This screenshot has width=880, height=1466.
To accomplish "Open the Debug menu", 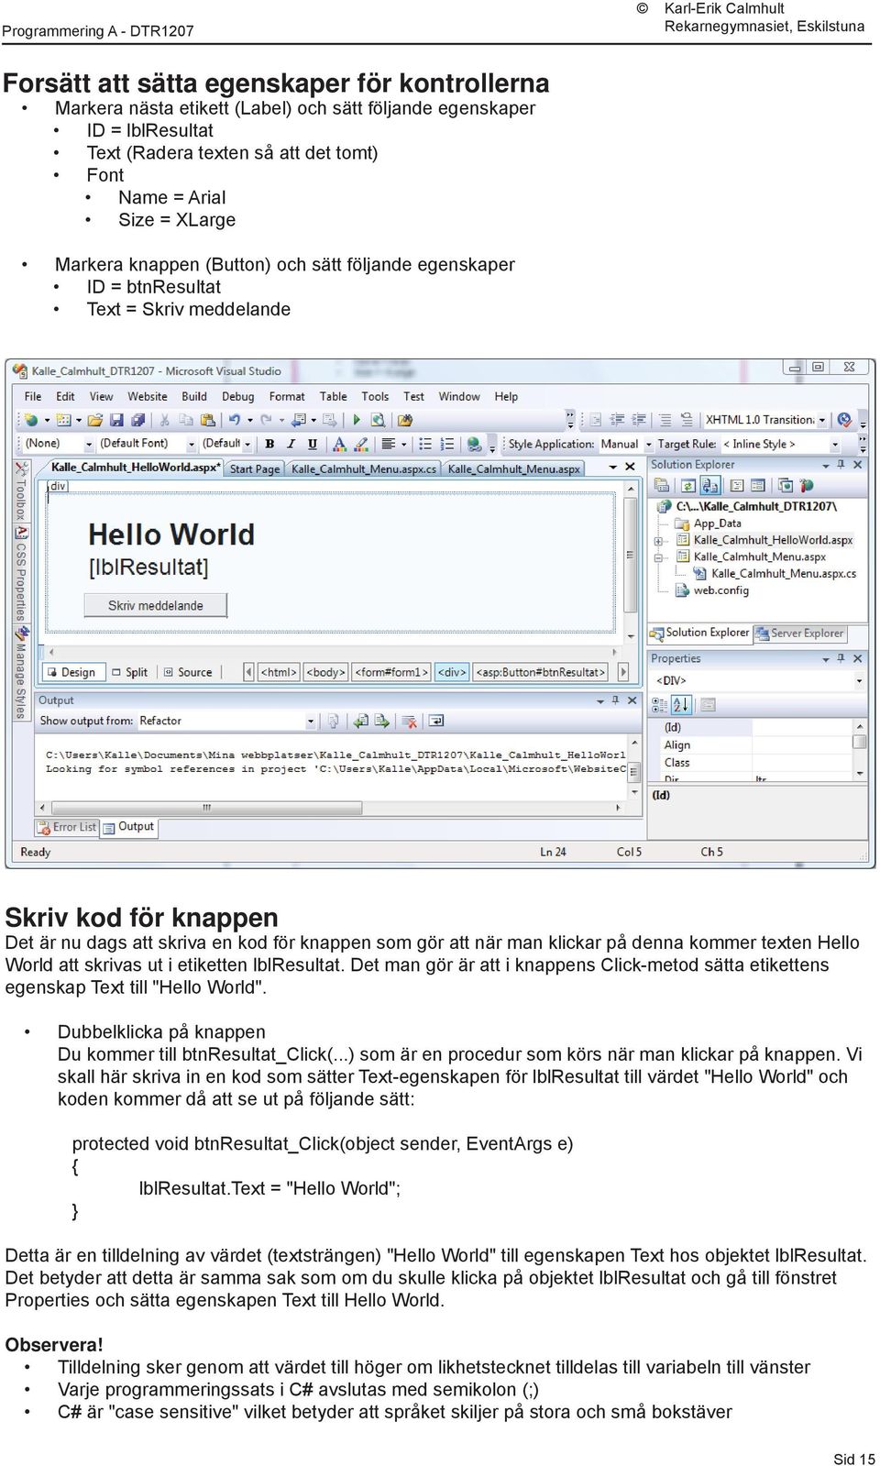I will (238, 396).
